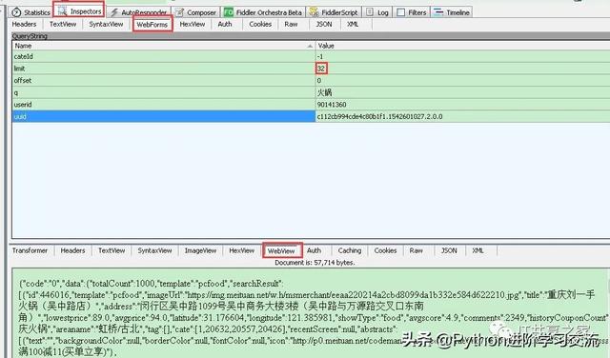Image resolution: width=610 pixels, height=358 pixels.
Task: Open the Filters tab
Action: point(412,12)
